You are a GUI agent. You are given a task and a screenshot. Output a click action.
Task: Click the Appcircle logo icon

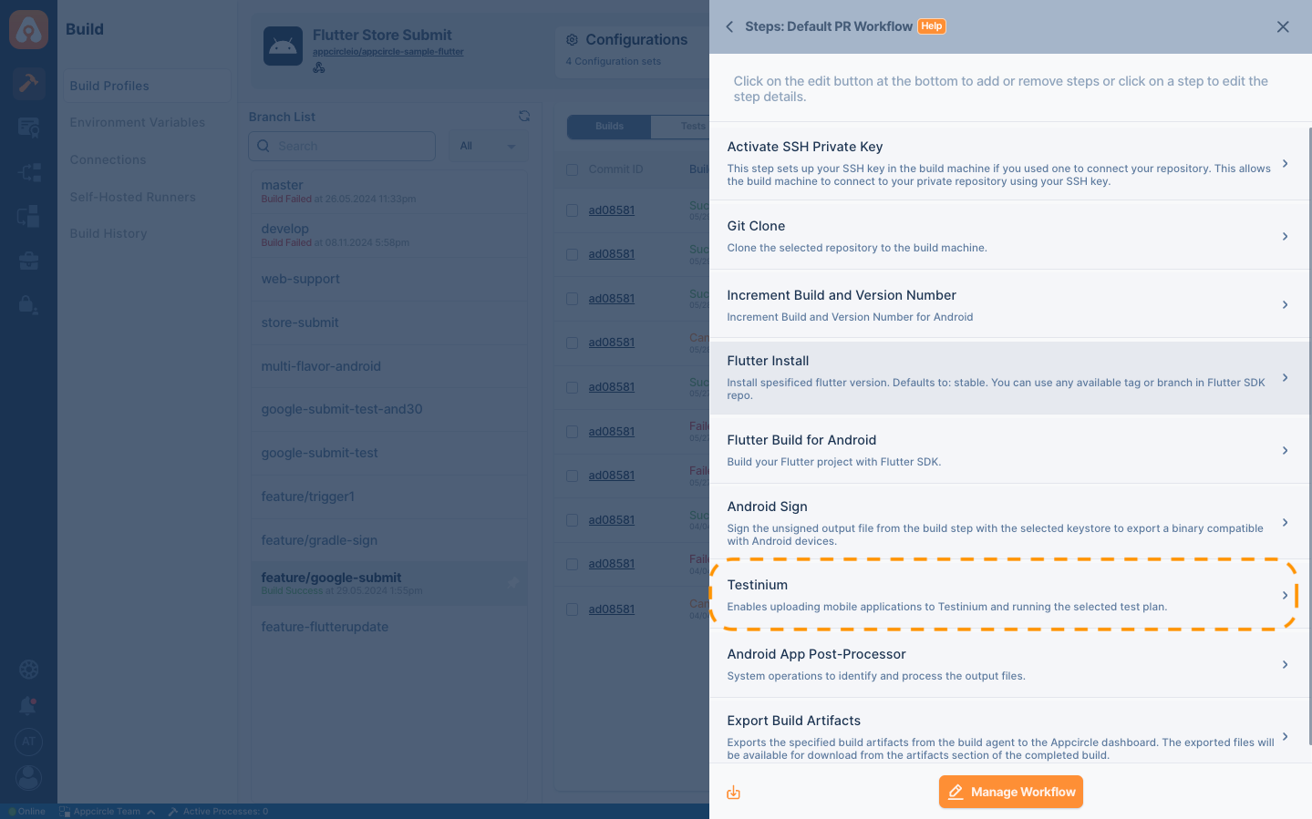coord(28,30)
